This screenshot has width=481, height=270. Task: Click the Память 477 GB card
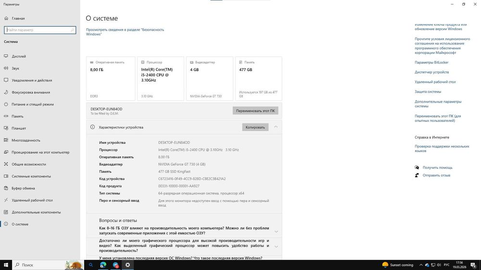[x=259, y=79]
